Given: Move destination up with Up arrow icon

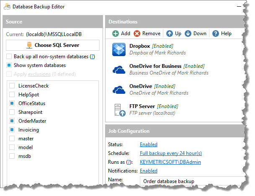Looking at the screenshot, I should (170, 34).
